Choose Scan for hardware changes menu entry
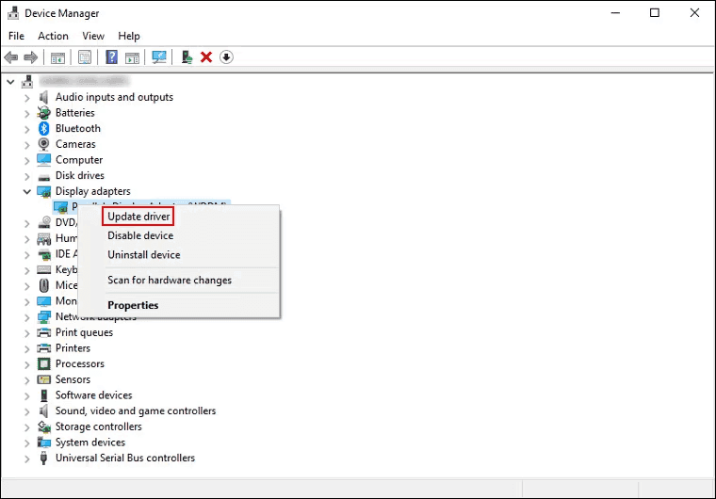Screen dimensions: 716x499 [x=170, y=280]
